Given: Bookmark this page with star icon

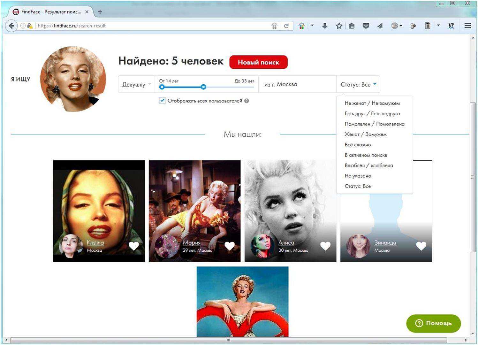Looking at the screenshot, I should tap(339, 26).
